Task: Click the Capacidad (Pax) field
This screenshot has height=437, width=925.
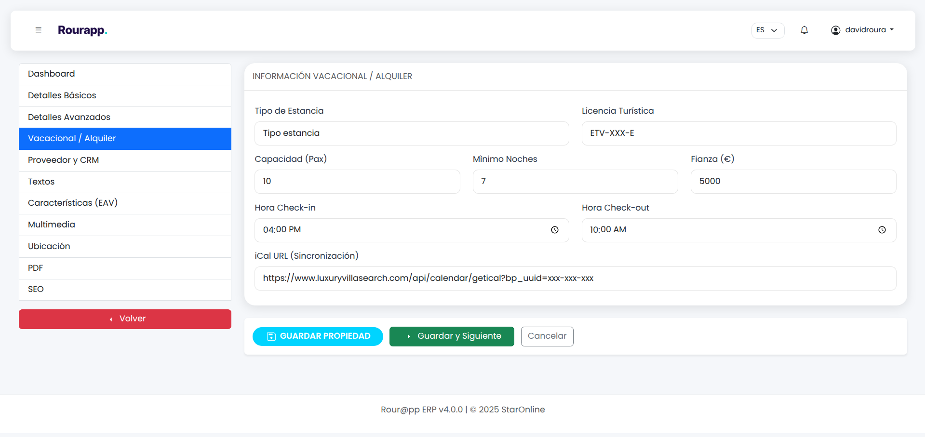Action: (x=357, y=182)
